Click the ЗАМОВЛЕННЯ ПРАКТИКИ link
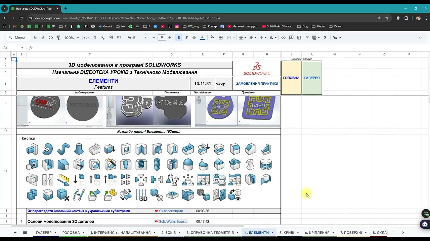This screenshot has height=241, width=430. pyautogui.click(x=257, y=84)
